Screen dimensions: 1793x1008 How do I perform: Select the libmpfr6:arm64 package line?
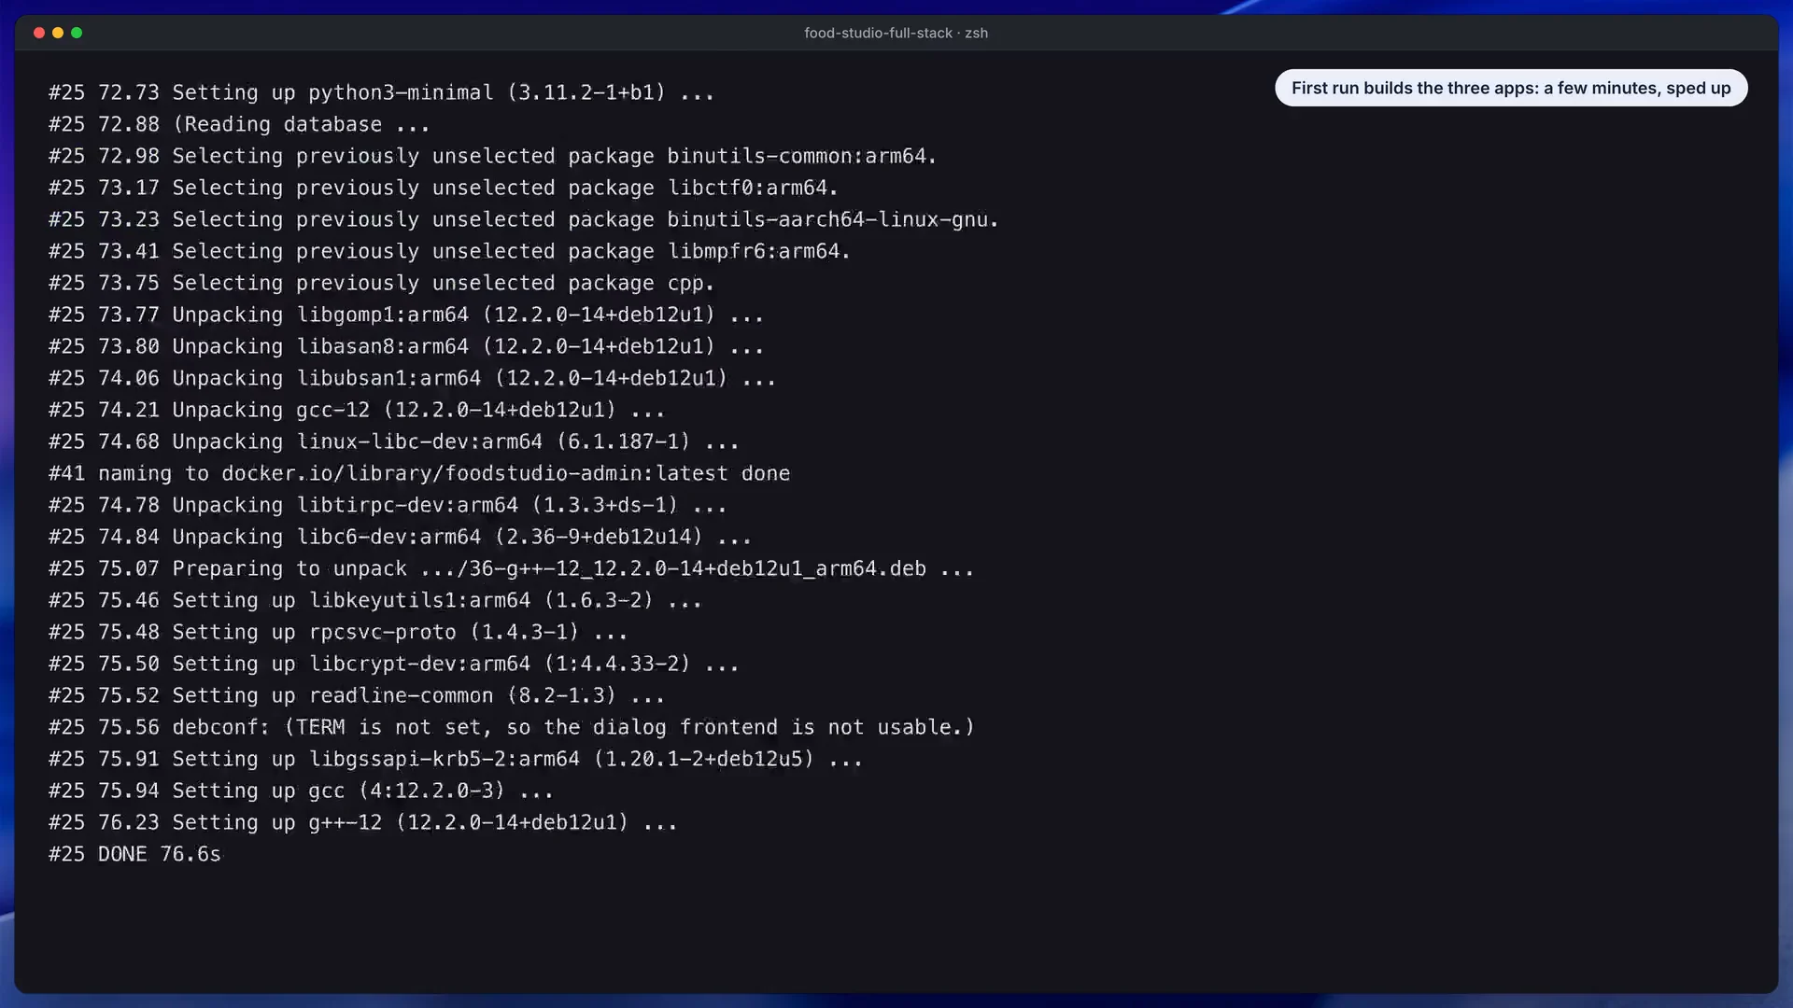pyautogui.click(x=449, y=251)
